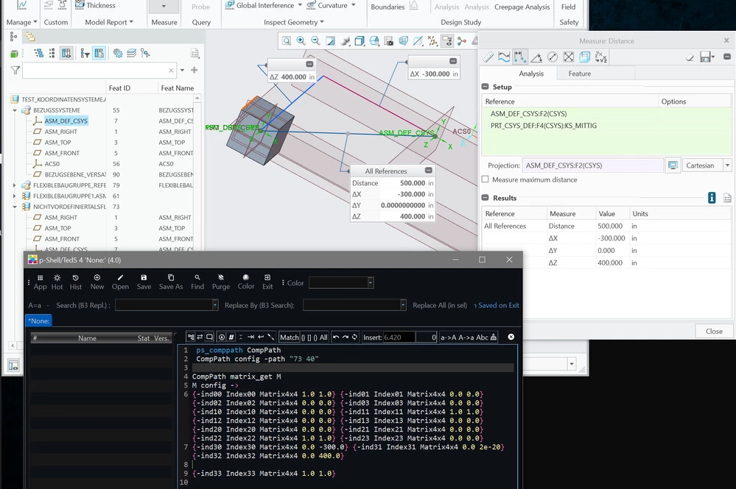
Task: Open the Manage menu in the ribbon
Action: 21,22
